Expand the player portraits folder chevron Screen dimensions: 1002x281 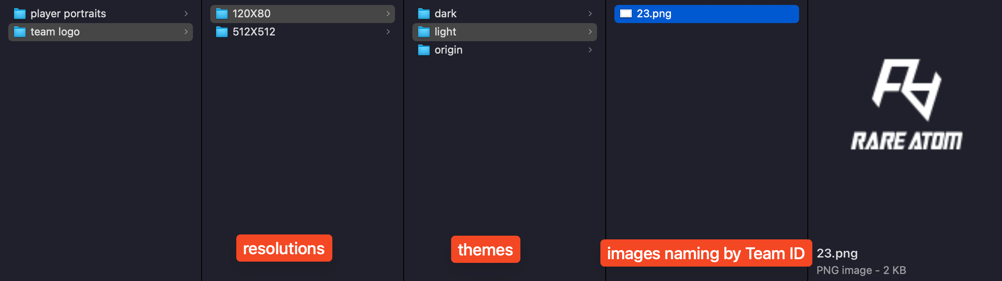tap(186, 14)
